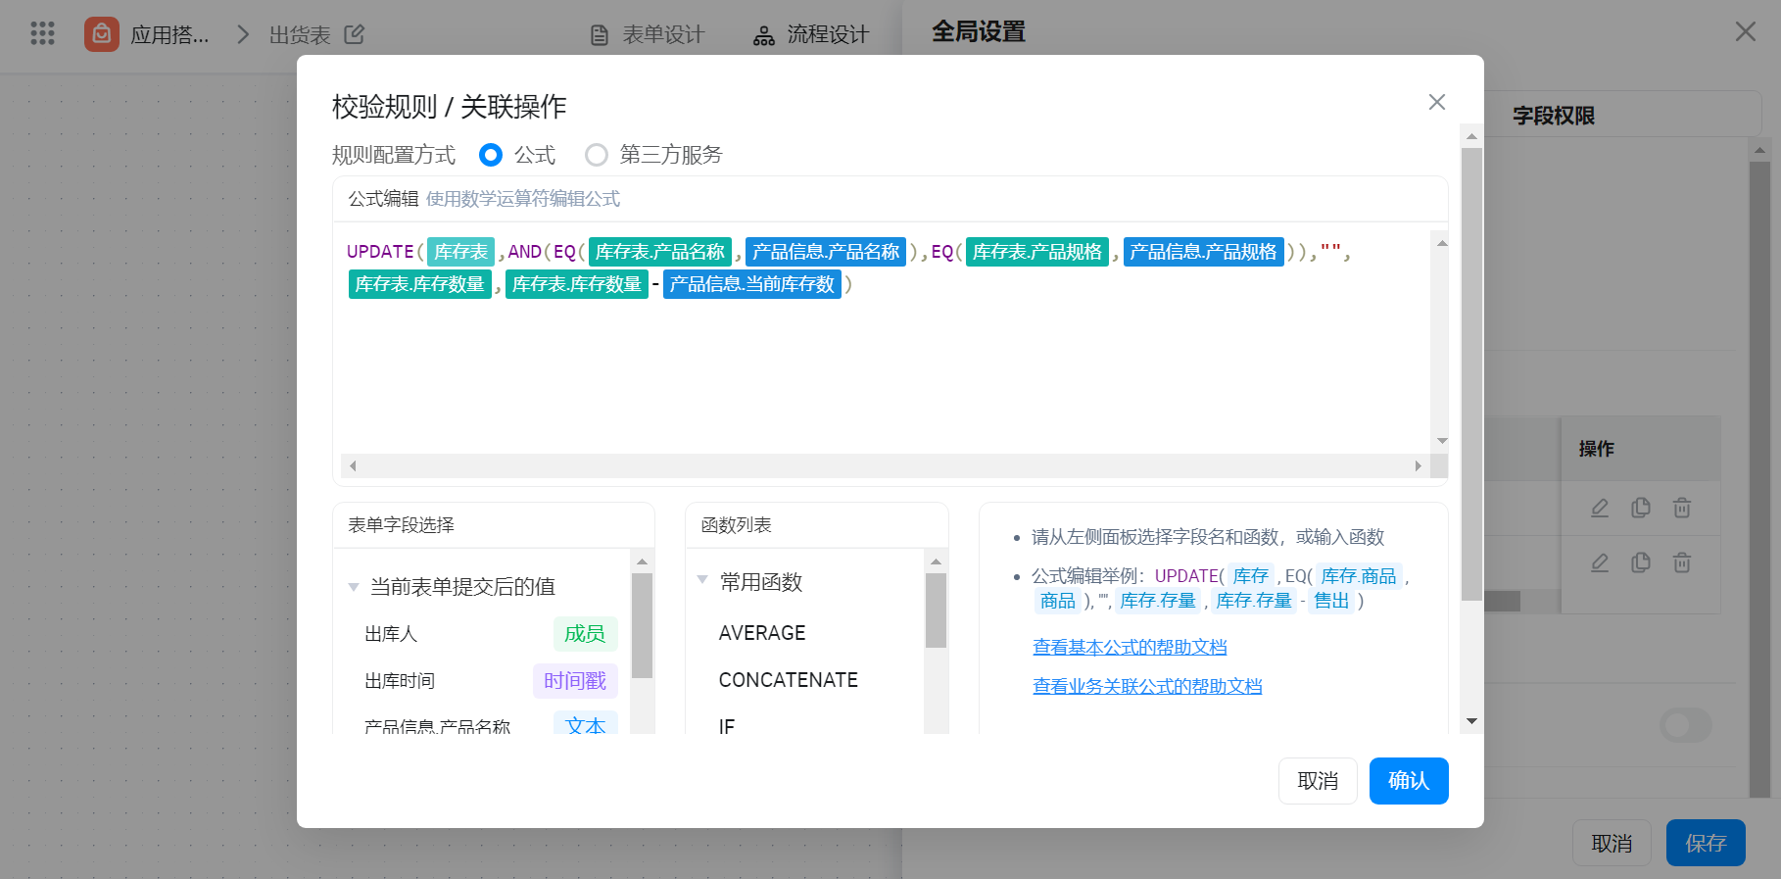Click the 库存表 tag in the formula
The image size is (1781, 879).
click(460, 252)
